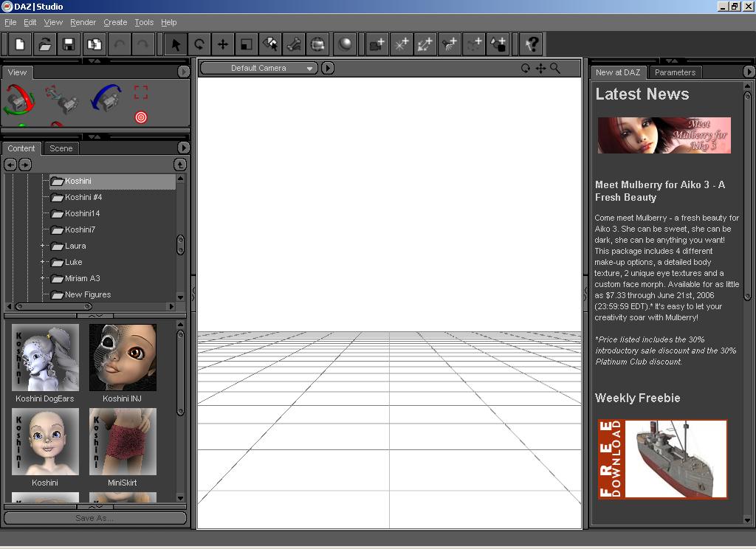Expand the Luke folder in tree
The width and height of the screenshot is (756, 549).
pyautogui.click(x=42, y=262)
